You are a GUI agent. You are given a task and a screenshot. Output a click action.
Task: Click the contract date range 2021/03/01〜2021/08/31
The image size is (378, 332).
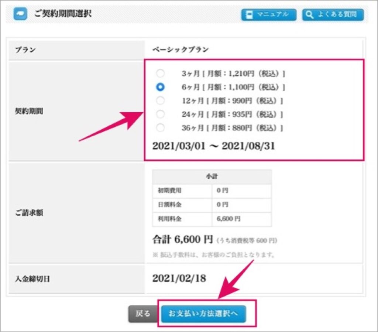[214, 146]
